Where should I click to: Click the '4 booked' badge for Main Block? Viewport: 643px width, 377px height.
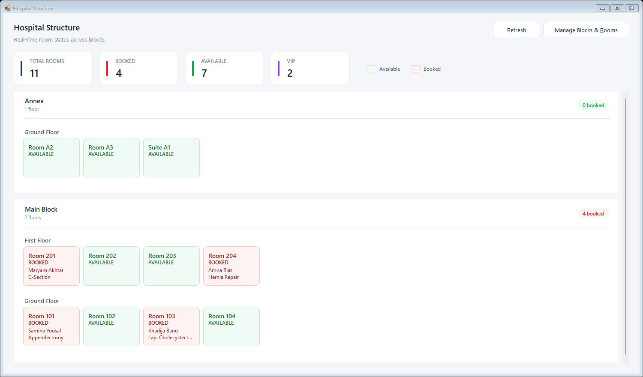[593, 214]
